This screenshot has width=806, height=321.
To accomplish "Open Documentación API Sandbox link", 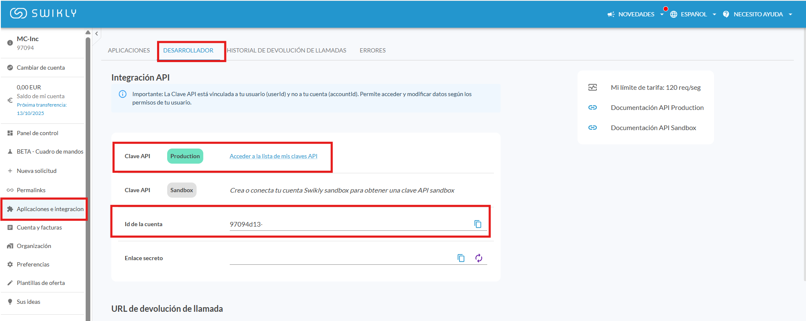I will tap(654, 128).
